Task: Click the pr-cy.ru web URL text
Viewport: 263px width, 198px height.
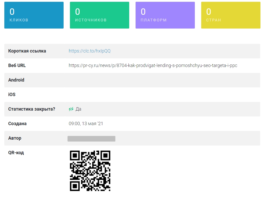Action: 153,65
